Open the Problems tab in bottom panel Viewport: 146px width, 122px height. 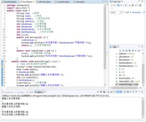[8, 92]
